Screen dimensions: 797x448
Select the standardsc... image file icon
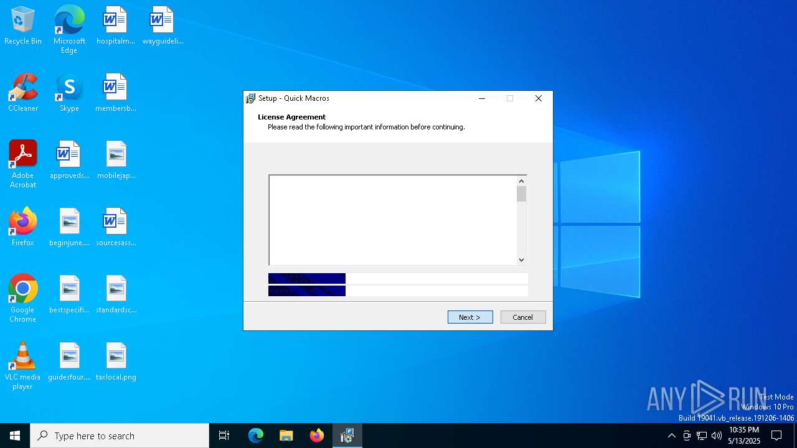click(116, 294)
